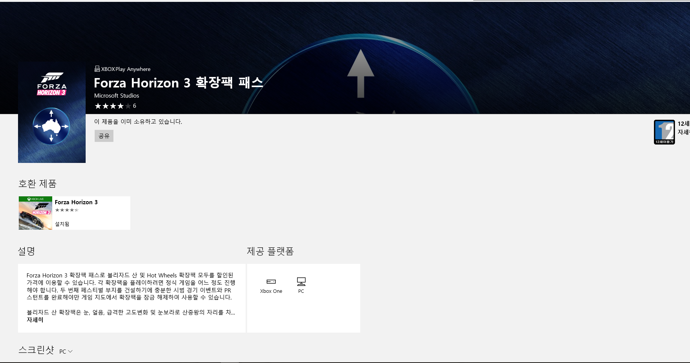This screenshot has width=690, height=363.
Task: Open the 자세히 link in description
Action: (x=35, y=320)
